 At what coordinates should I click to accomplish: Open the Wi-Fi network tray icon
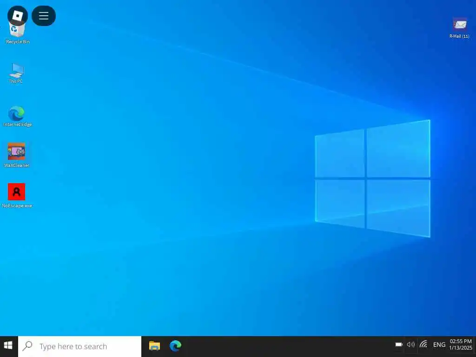423,344
